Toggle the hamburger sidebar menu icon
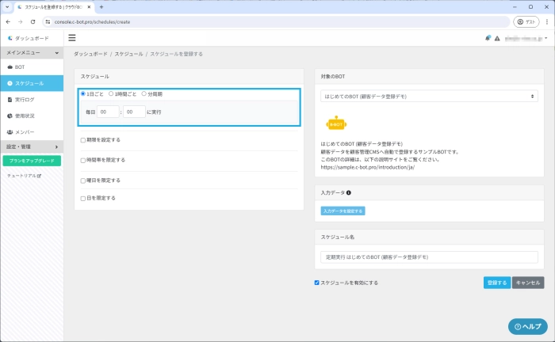This screenshot has height=342, width=555. (72, 37)
